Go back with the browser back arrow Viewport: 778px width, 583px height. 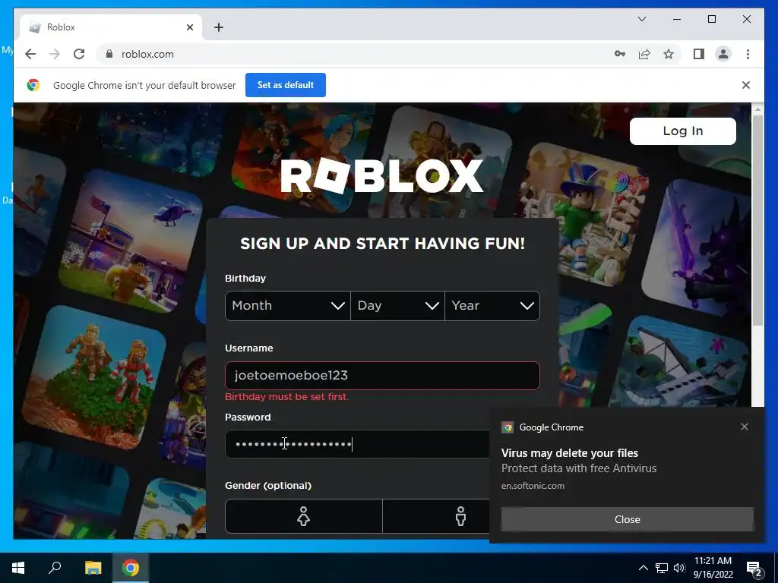coord(30,54)
